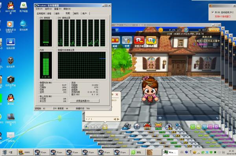Screen dimensions: 236x156
Task: Close the small game popup with the red X
Action: pos(117,95)
